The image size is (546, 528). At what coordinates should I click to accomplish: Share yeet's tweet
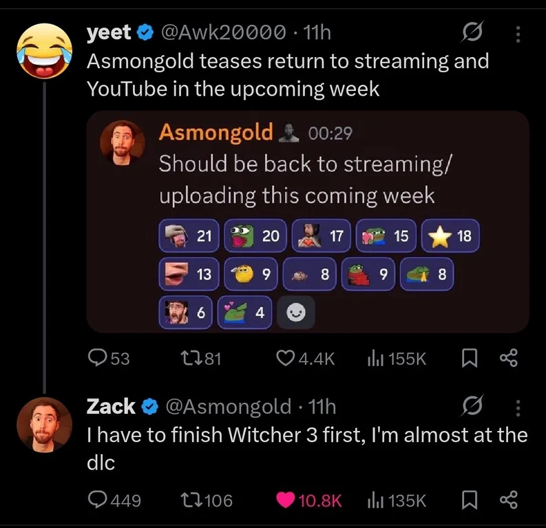[509, 359]
